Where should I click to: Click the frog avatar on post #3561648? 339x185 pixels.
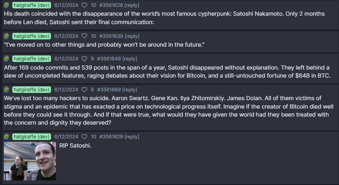tap(7, 58)
